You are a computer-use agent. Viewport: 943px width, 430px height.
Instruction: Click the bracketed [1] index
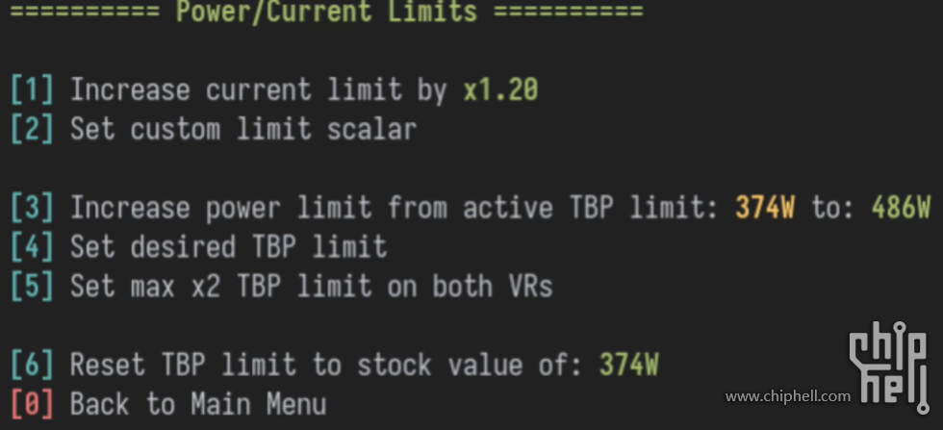[x=33, y=90]
